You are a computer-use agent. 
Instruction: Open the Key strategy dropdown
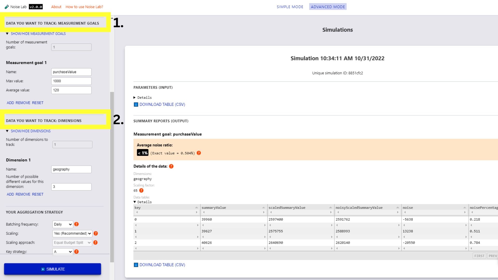point(62,251)
